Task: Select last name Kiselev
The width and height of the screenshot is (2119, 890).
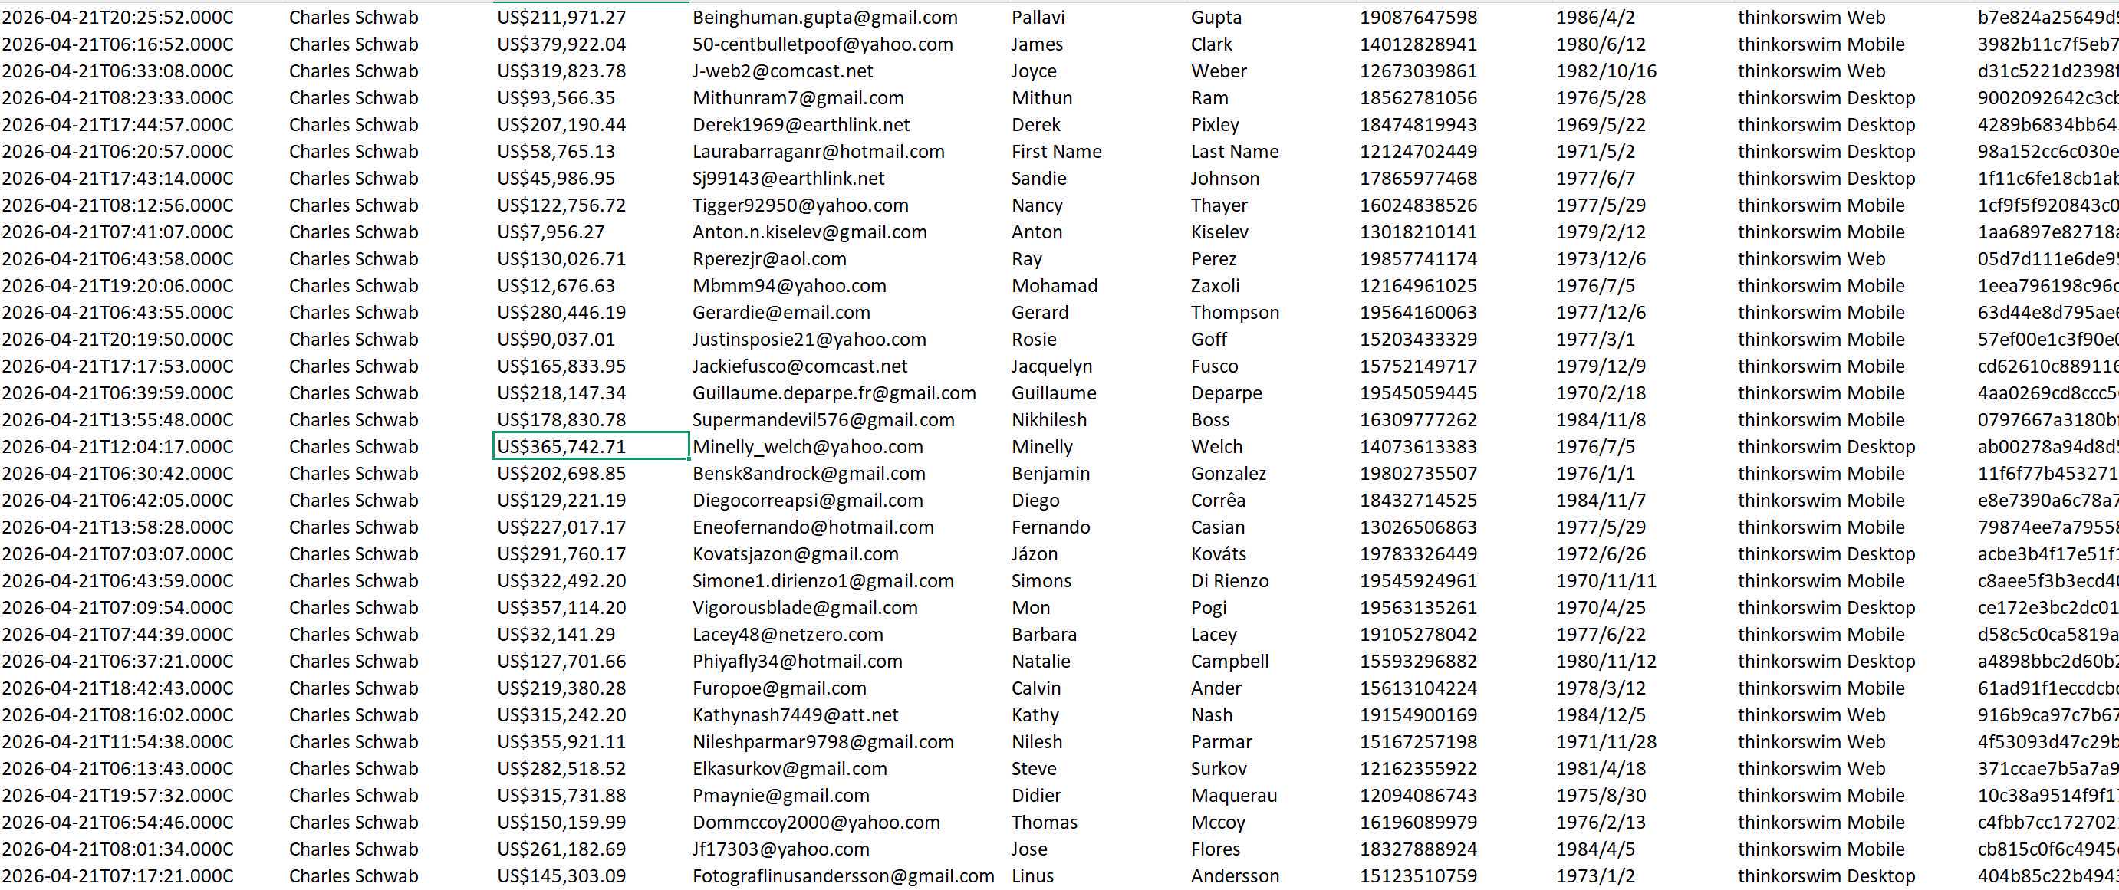Action: [x=1220, y=232]
